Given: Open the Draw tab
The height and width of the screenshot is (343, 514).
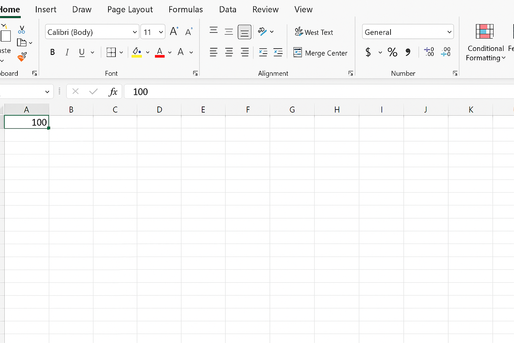Looking at the screenshot, I should pyautogui.click(x=82, y=9).
